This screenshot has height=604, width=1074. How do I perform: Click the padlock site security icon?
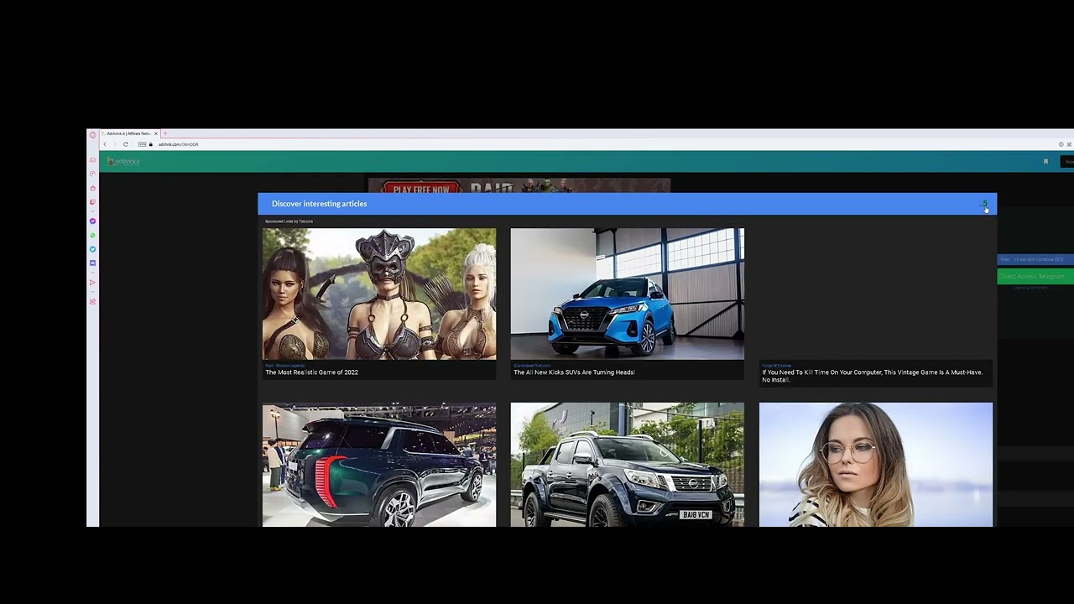151,144
